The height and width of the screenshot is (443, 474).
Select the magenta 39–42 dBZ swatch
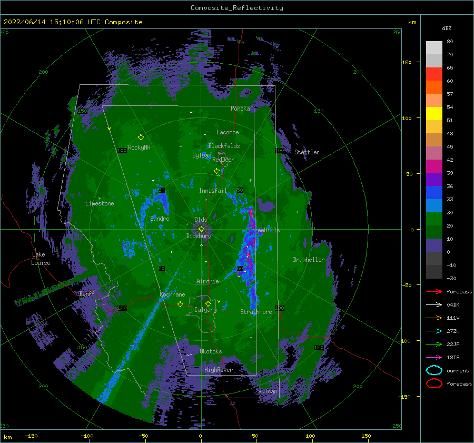[434, 166]
